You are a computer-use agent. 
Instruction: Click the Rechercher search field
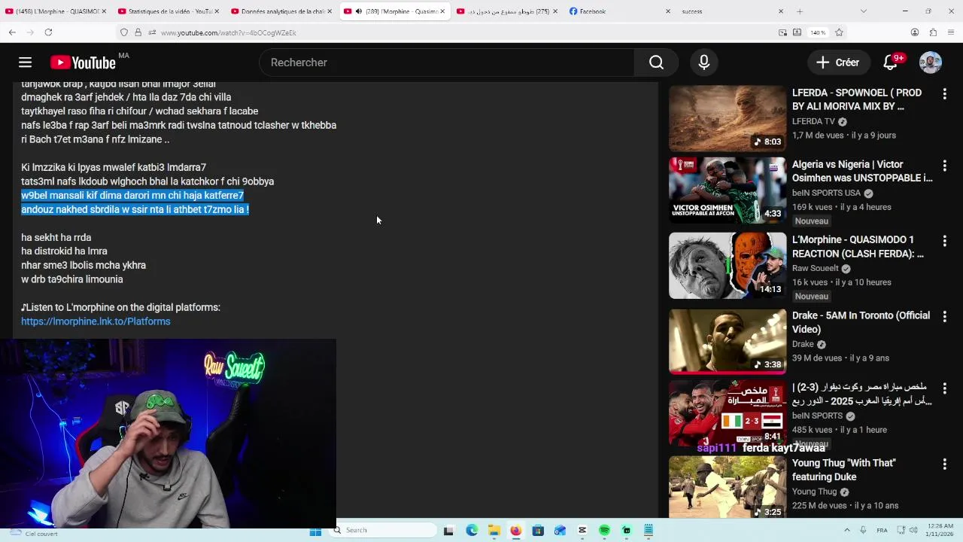[x=447, y=62]
